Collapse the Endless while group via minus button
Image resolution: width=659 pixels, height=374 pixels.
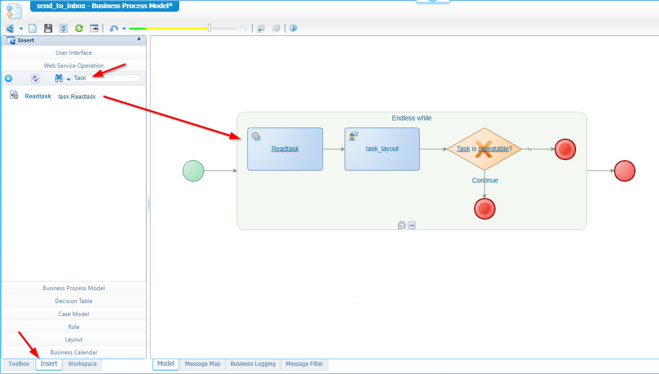coord(412,225)
